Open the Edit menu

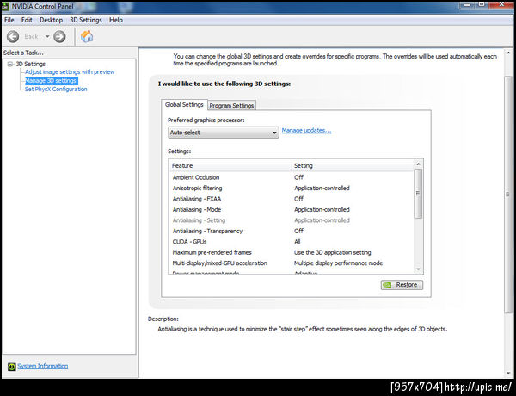click(x=27, y=20)
